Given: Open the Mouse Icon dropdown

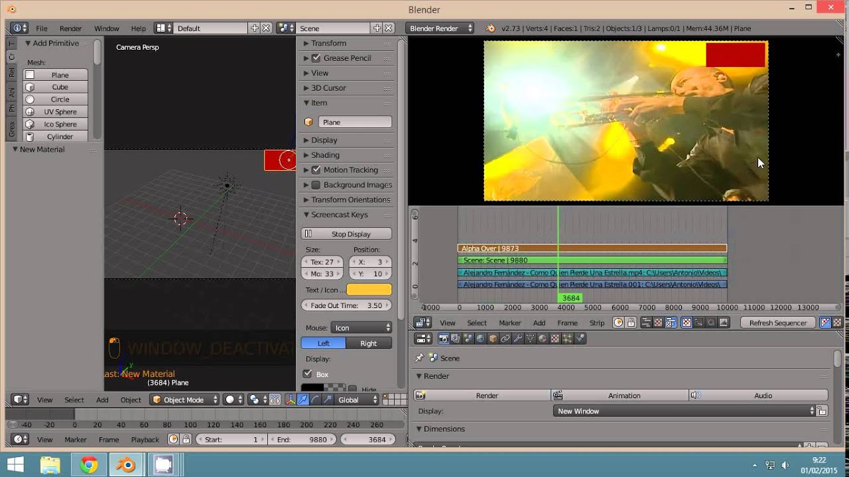Looking at the screenshot, I should coord(362,328).
